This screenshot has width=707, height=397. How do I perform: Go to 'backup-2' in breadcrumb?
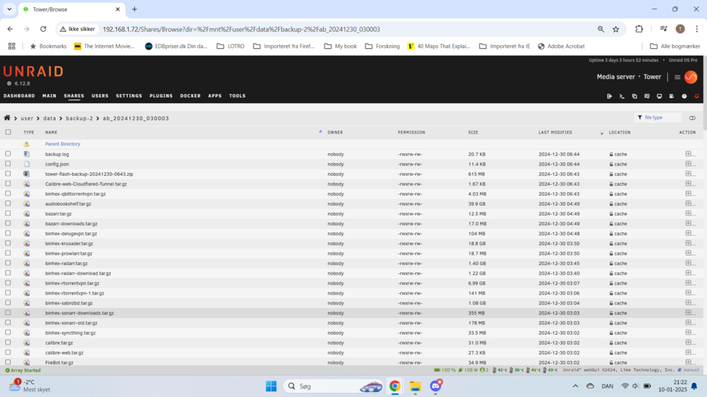[x=79, y=119]
